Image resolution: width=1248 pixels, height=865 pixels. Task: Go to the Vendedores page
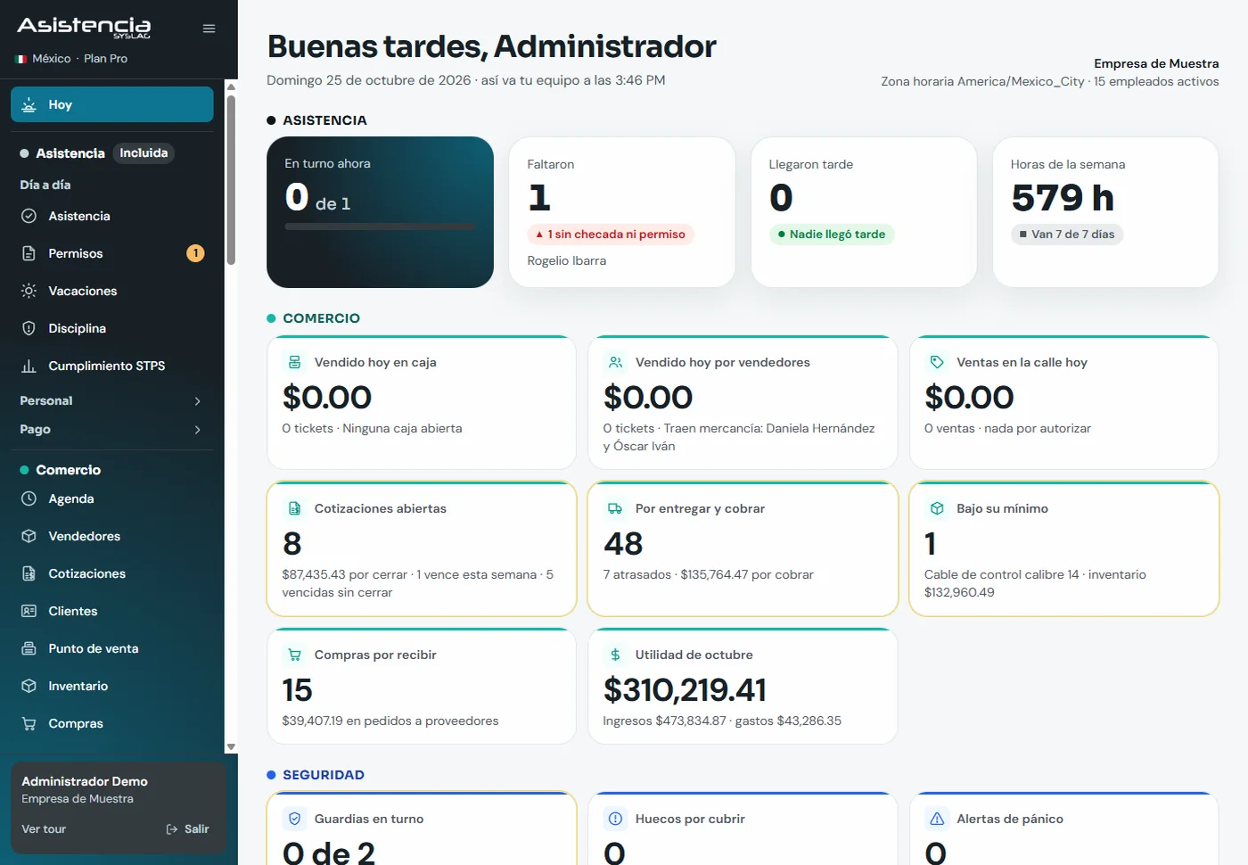(x=112, y=536)
